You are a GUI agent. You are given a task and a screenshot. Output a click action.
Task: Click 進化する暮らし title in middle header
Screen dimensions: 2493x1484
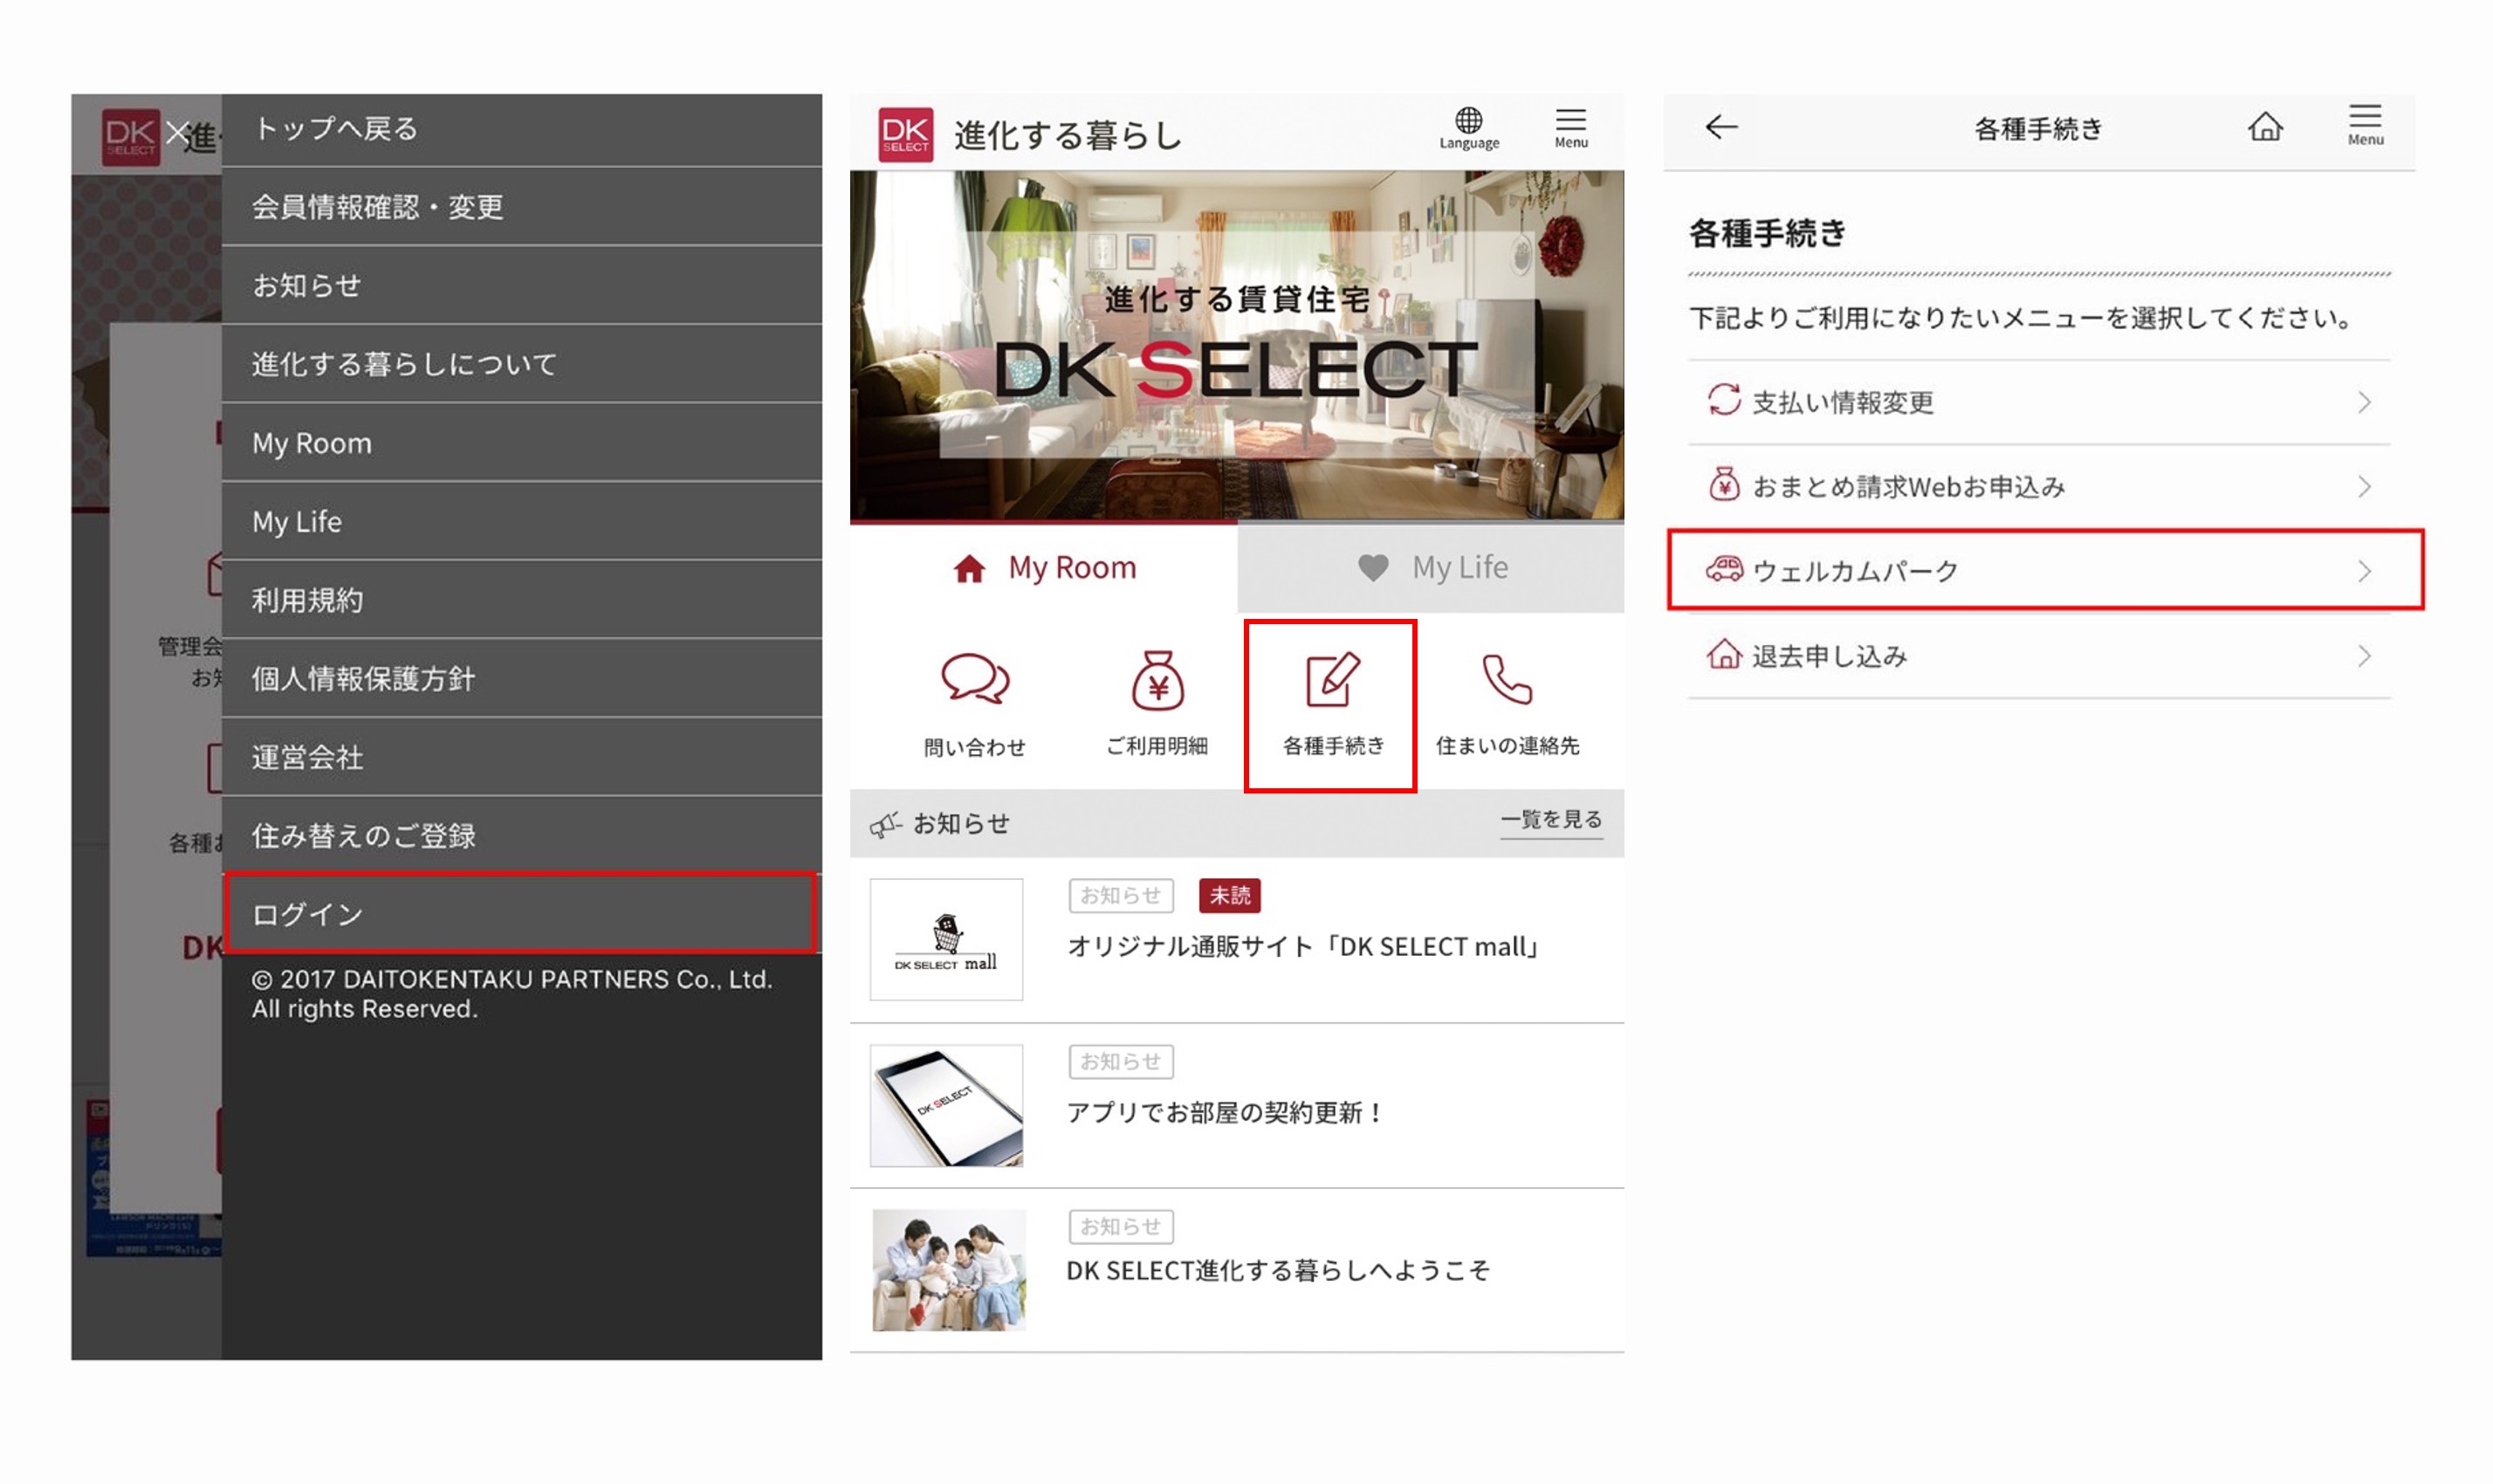[1067, 135]
